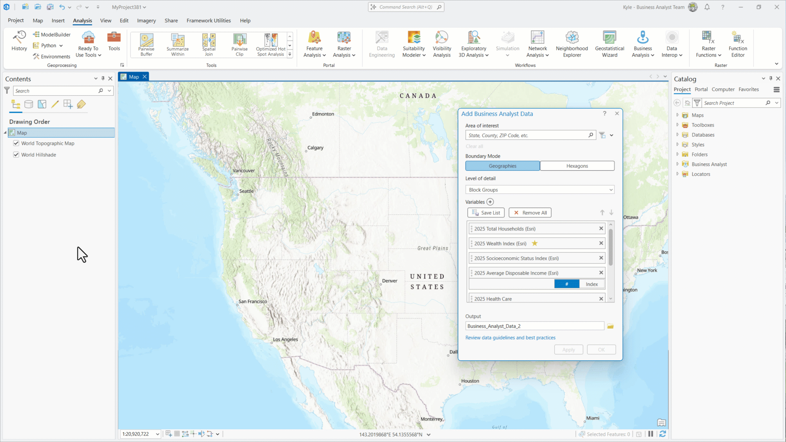
Task: Switch to the Imagery ribbon tab
Action: coord(146,20)
